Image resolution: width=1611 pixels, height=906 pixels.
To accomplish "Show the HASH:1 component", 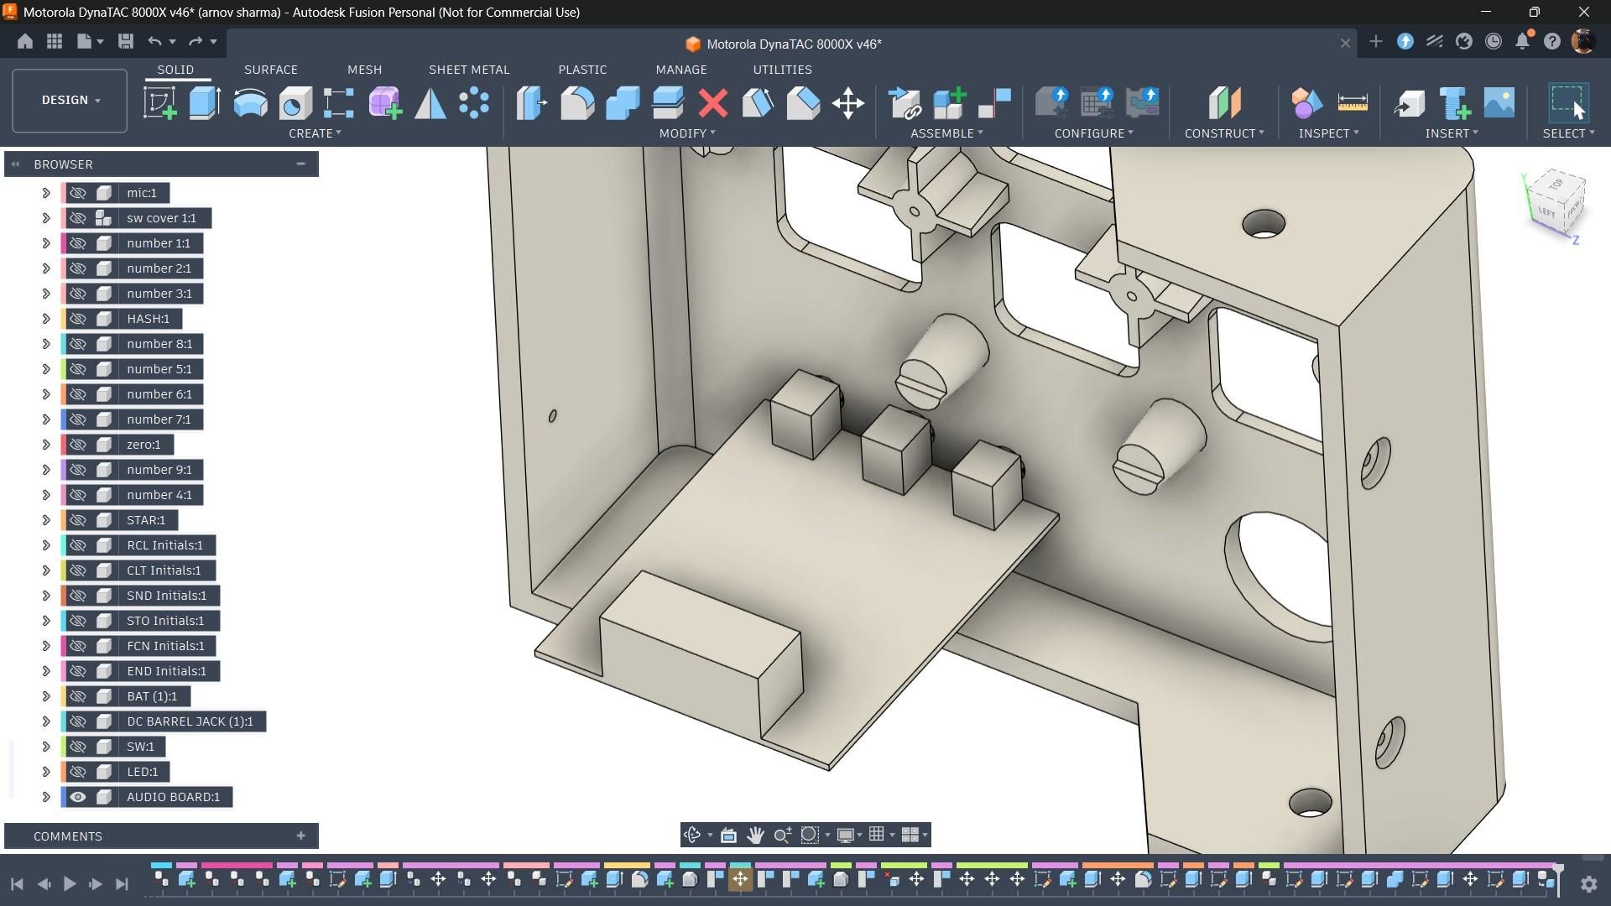I will click(78, 319).
